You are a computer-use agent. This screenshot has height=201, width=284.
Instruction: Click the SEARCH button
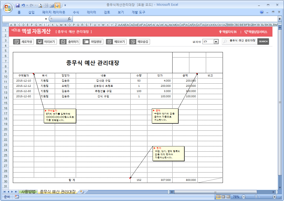click(263, 41)
